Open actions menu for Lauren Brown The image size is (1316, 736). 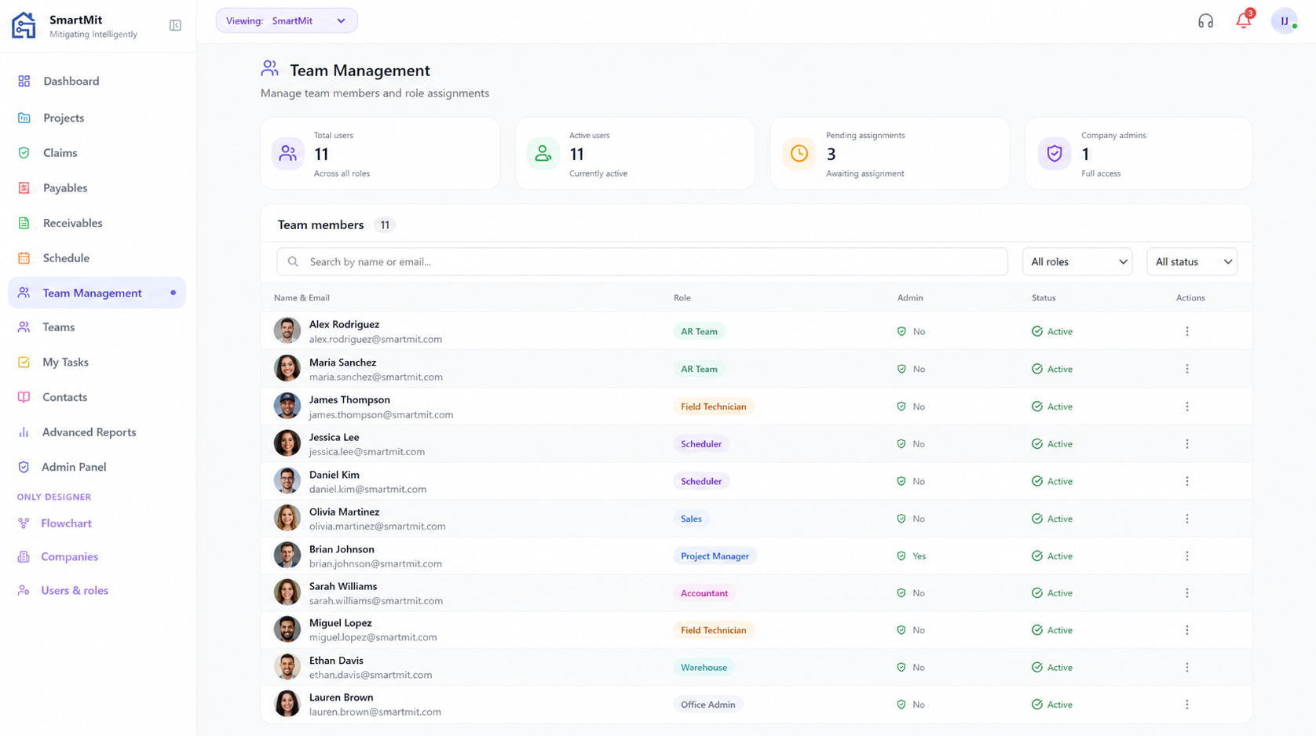pos(1187,705)
